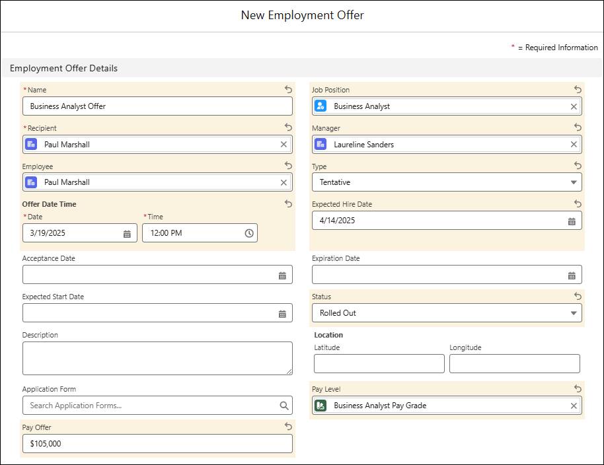Open the Expected Hire Date calendar picker

572,221
